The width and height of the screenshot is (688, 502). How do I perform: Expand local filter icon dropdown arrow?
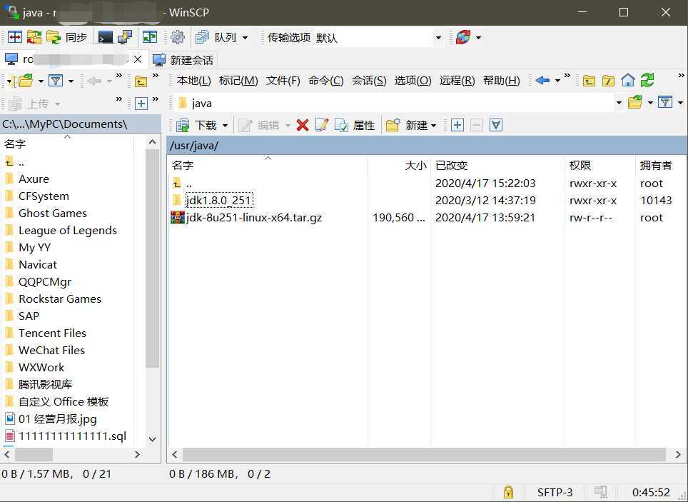coord(71,81)
